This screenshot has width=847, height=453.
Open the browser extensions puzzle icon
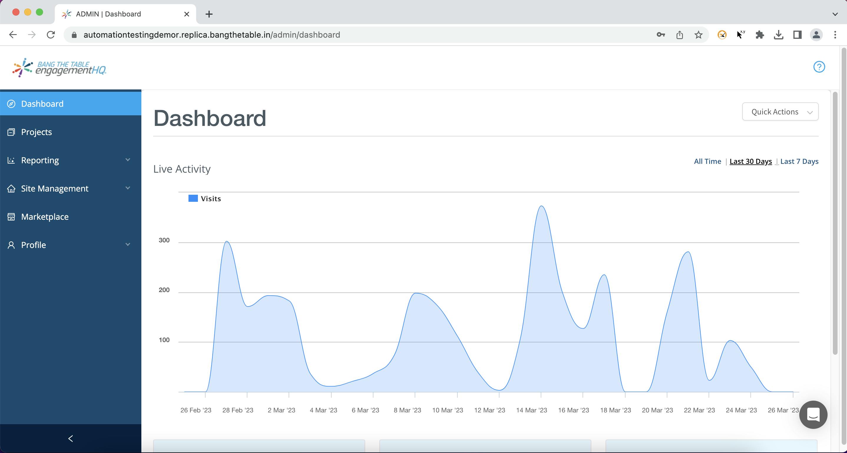760,35
